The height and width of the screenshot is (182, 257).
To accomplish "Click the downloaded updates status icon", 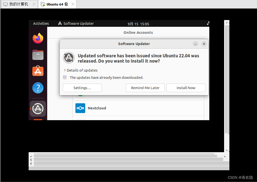I will click(65, 77).
